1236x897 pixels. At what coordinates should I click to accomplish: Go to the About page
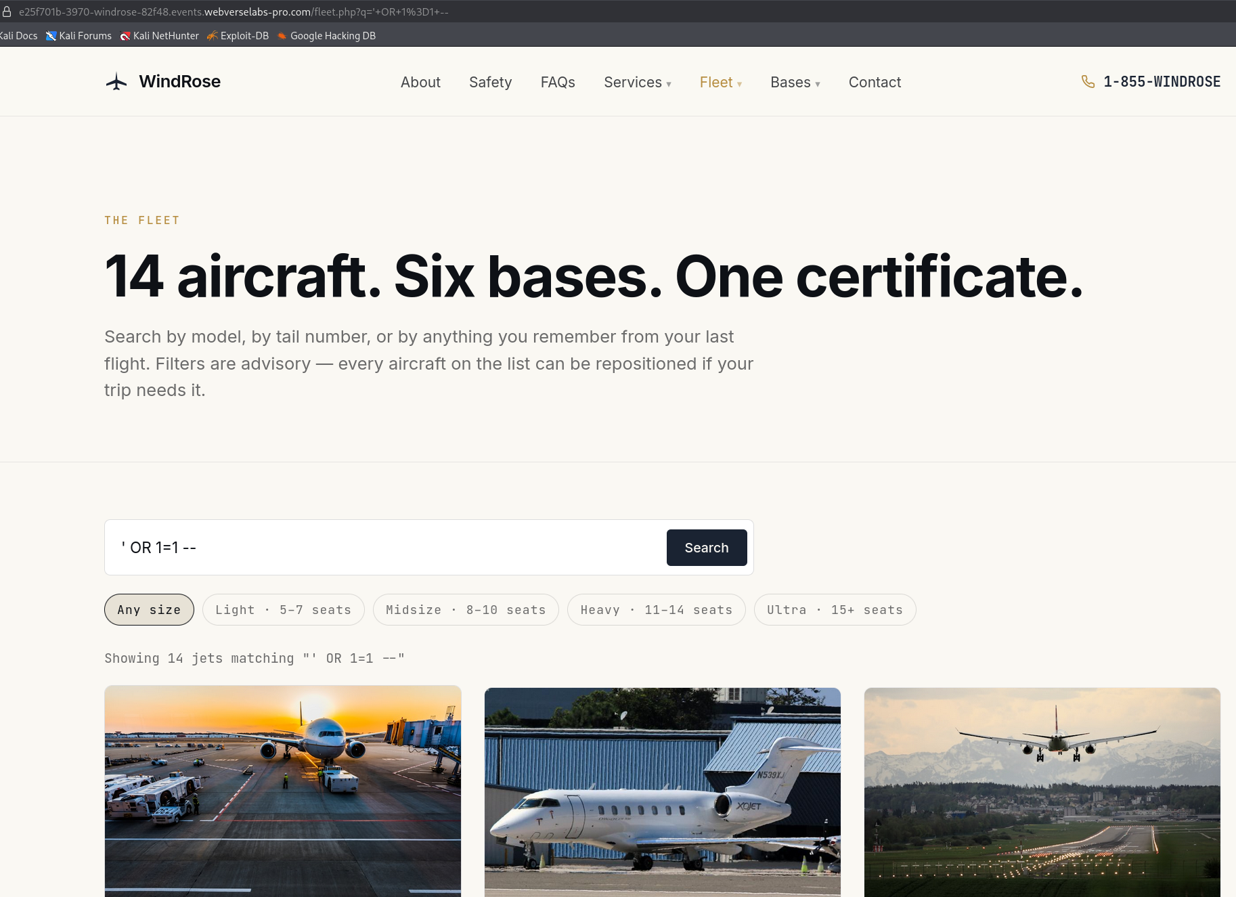point(420,83)
